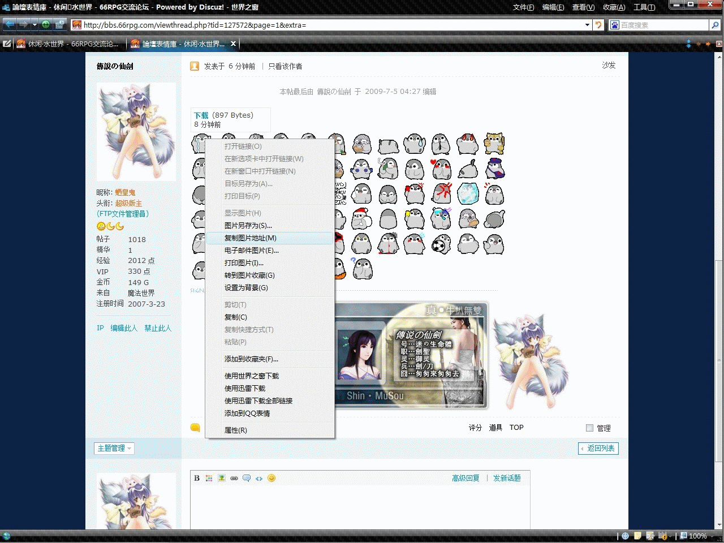724x543 pixels.
Task: Choose 图片另存为(S)... from context menu
Action: pyautogui.click(x=270, y=226)
